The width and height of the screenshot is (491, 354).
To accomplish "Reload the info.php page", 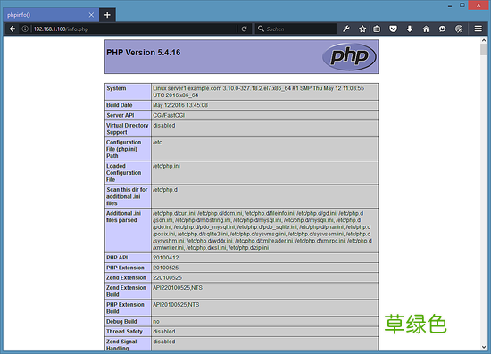I will click(x=245, y=29).
